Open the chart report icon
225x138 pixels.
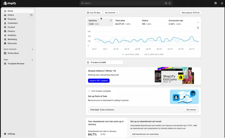point(198,28)
